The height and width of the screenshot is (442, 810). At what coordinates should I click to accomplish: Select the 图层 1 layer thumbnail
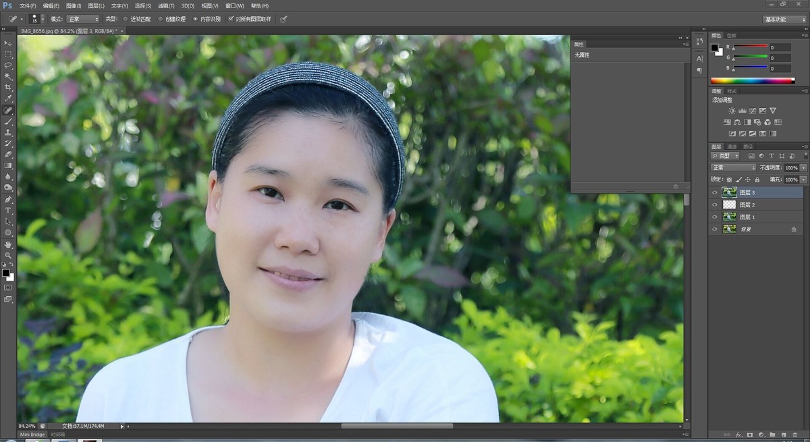coord(729,217)
